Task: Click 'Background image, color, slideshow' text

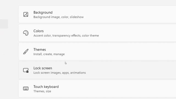Action: [59, 17]
